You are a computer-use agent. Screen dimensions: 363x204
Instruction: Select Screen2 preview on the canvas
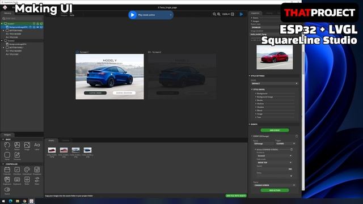[x=182, y=76]
